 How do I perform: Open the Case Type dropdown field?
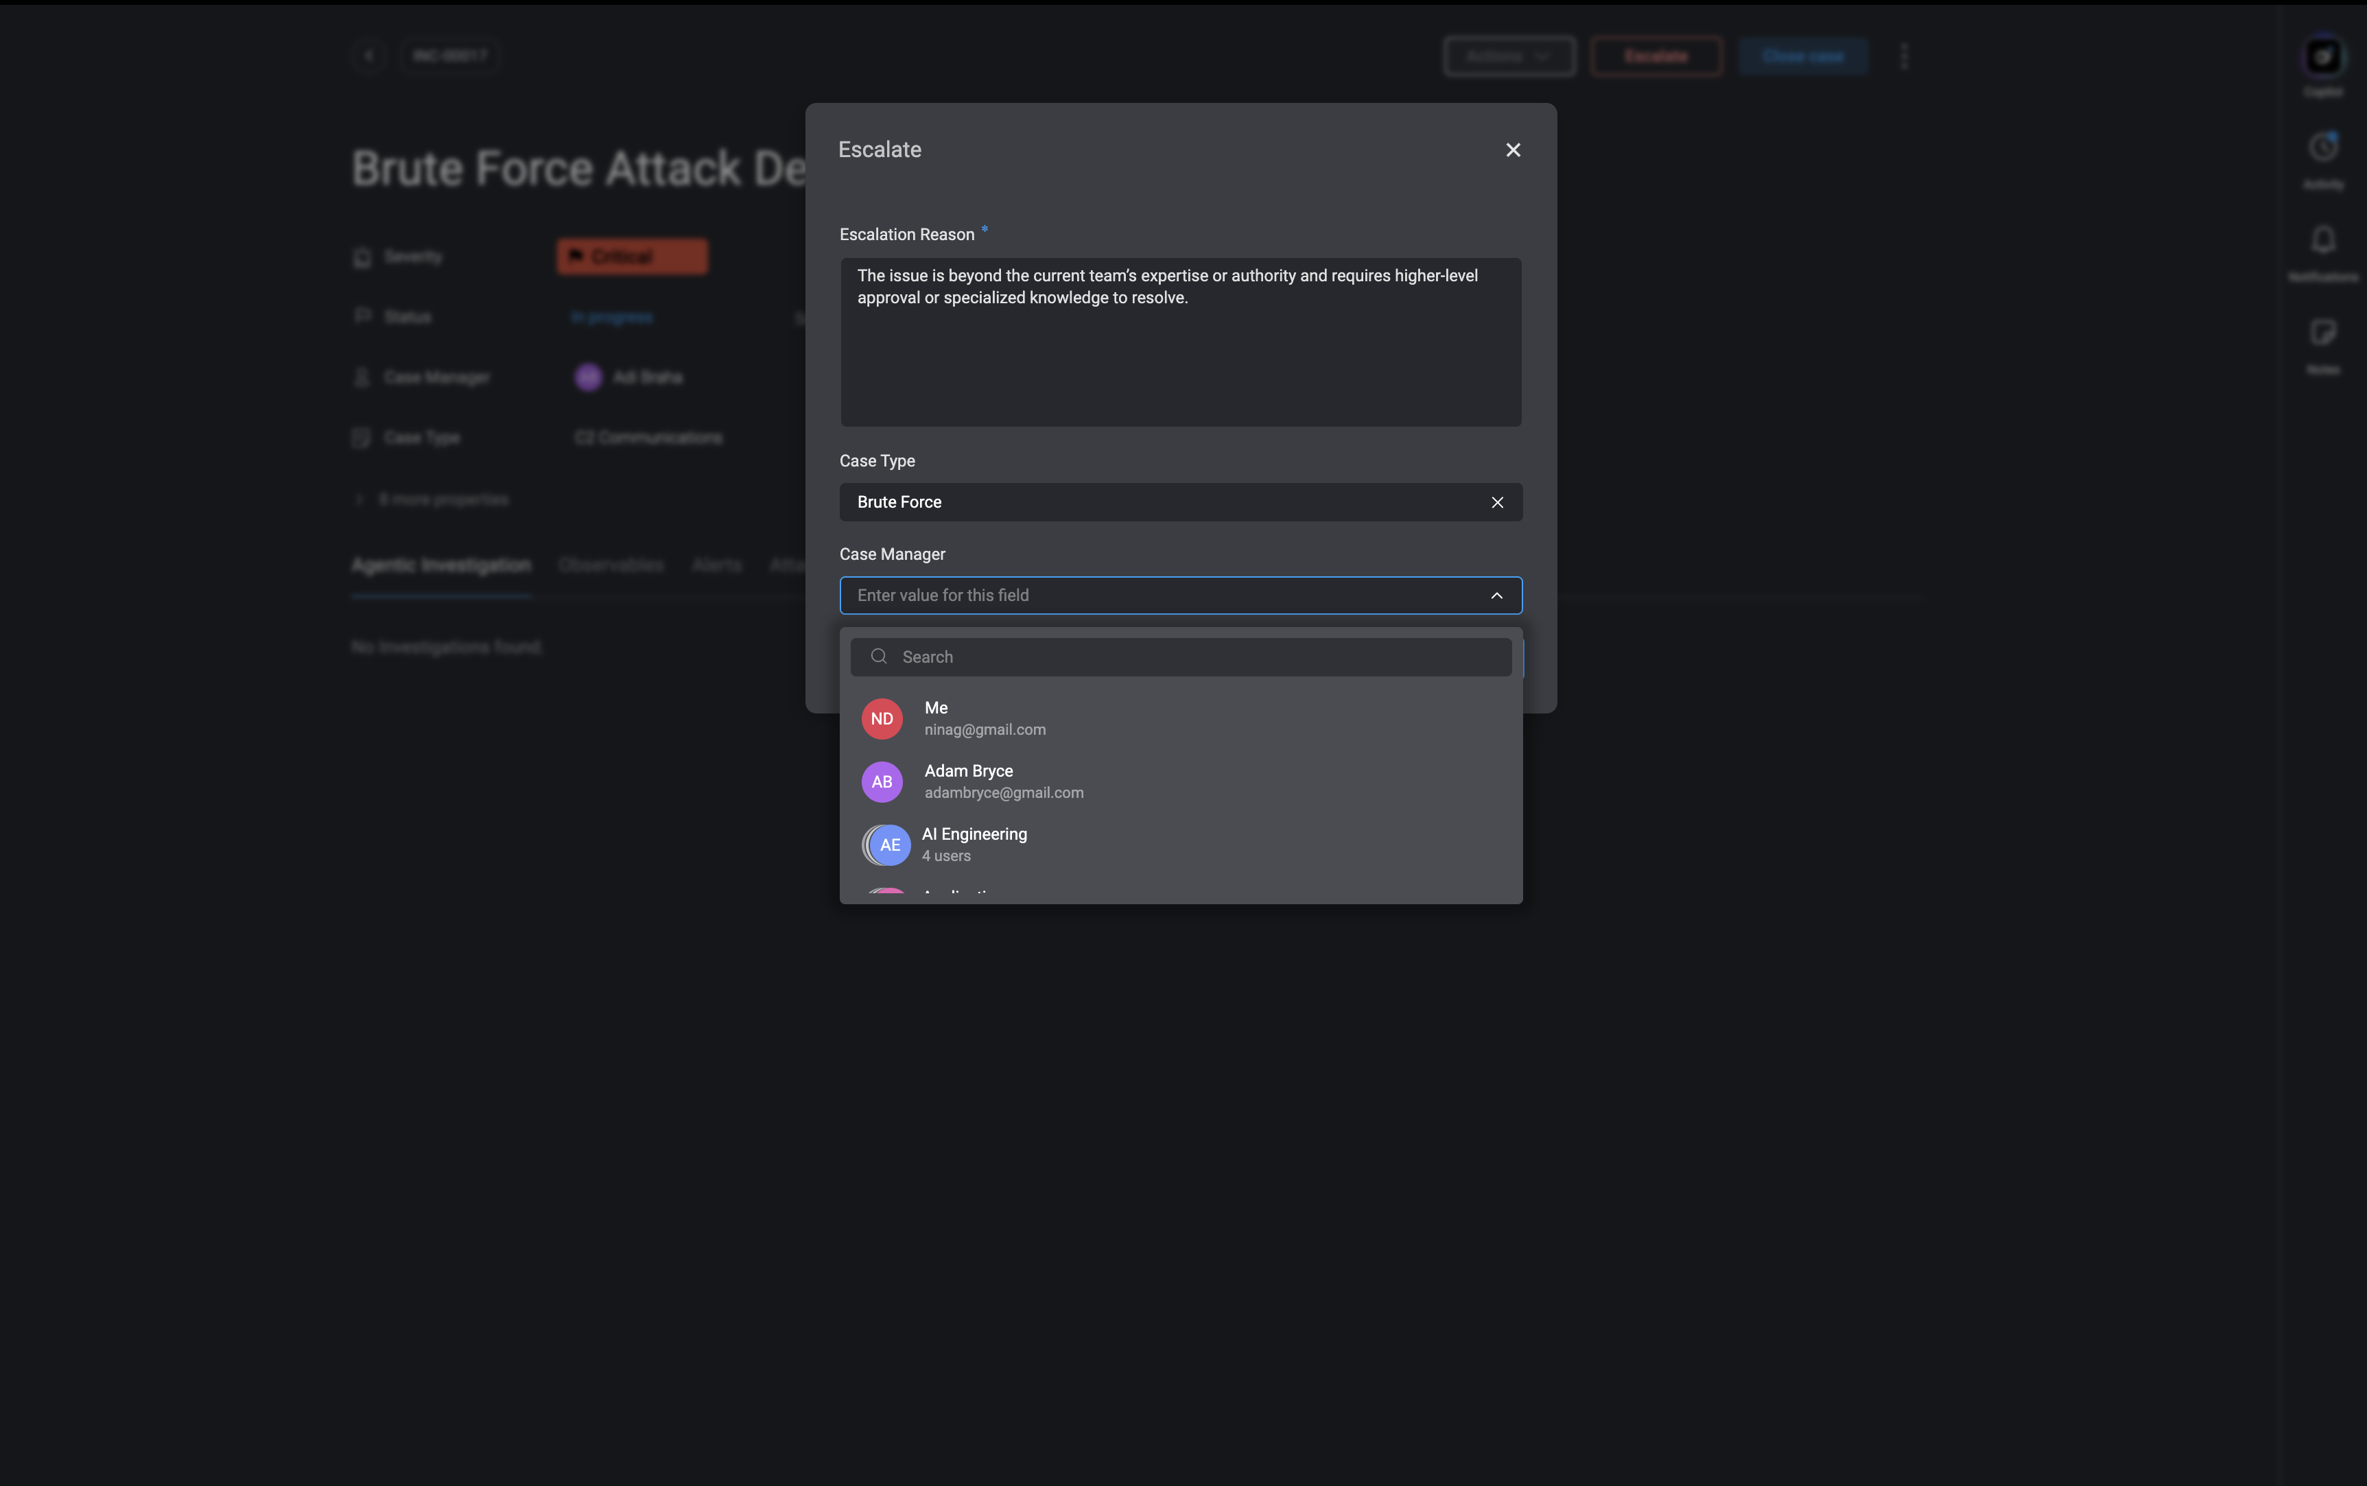(x=1159, y=502)
